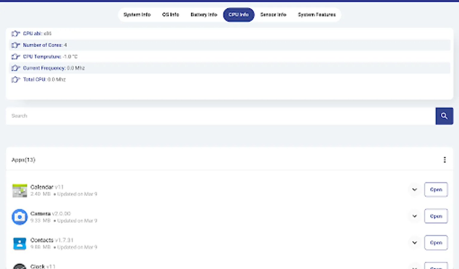Click the CPU abi chip icon
459x269 pixels.
pos(15,33)
